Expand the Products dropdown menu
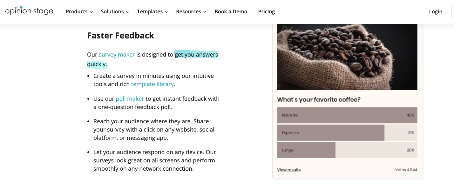 point(79,12)
